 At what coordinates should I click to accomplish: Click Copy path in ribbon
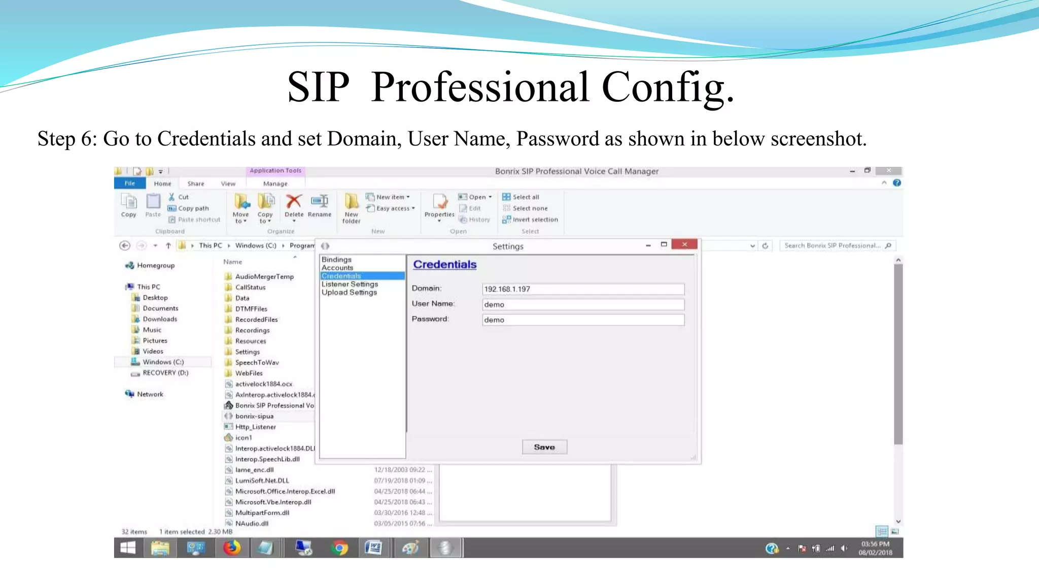[x=188, y=208]
